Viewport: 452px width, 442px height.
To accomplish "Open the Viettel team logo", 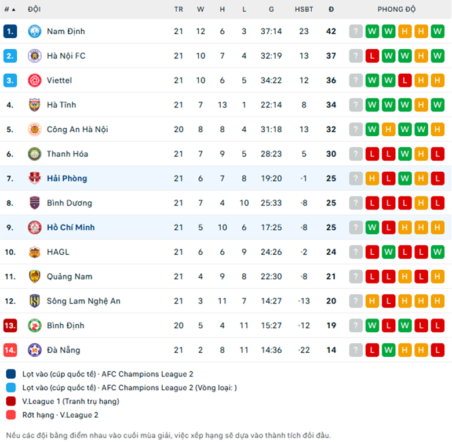I will click(35, 80).
